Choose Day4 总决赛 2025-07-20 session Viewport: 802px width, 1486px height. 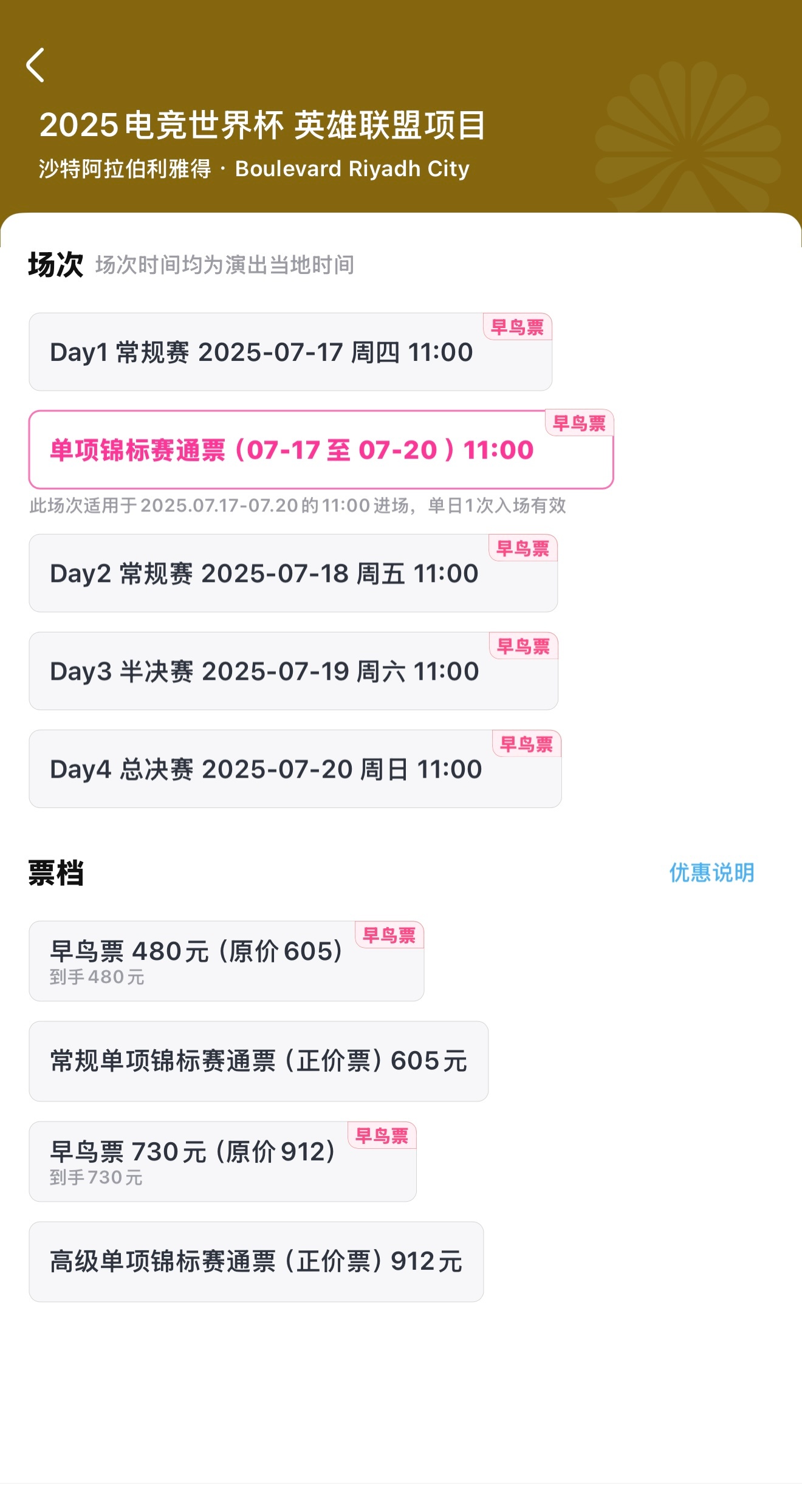[295, 769]
